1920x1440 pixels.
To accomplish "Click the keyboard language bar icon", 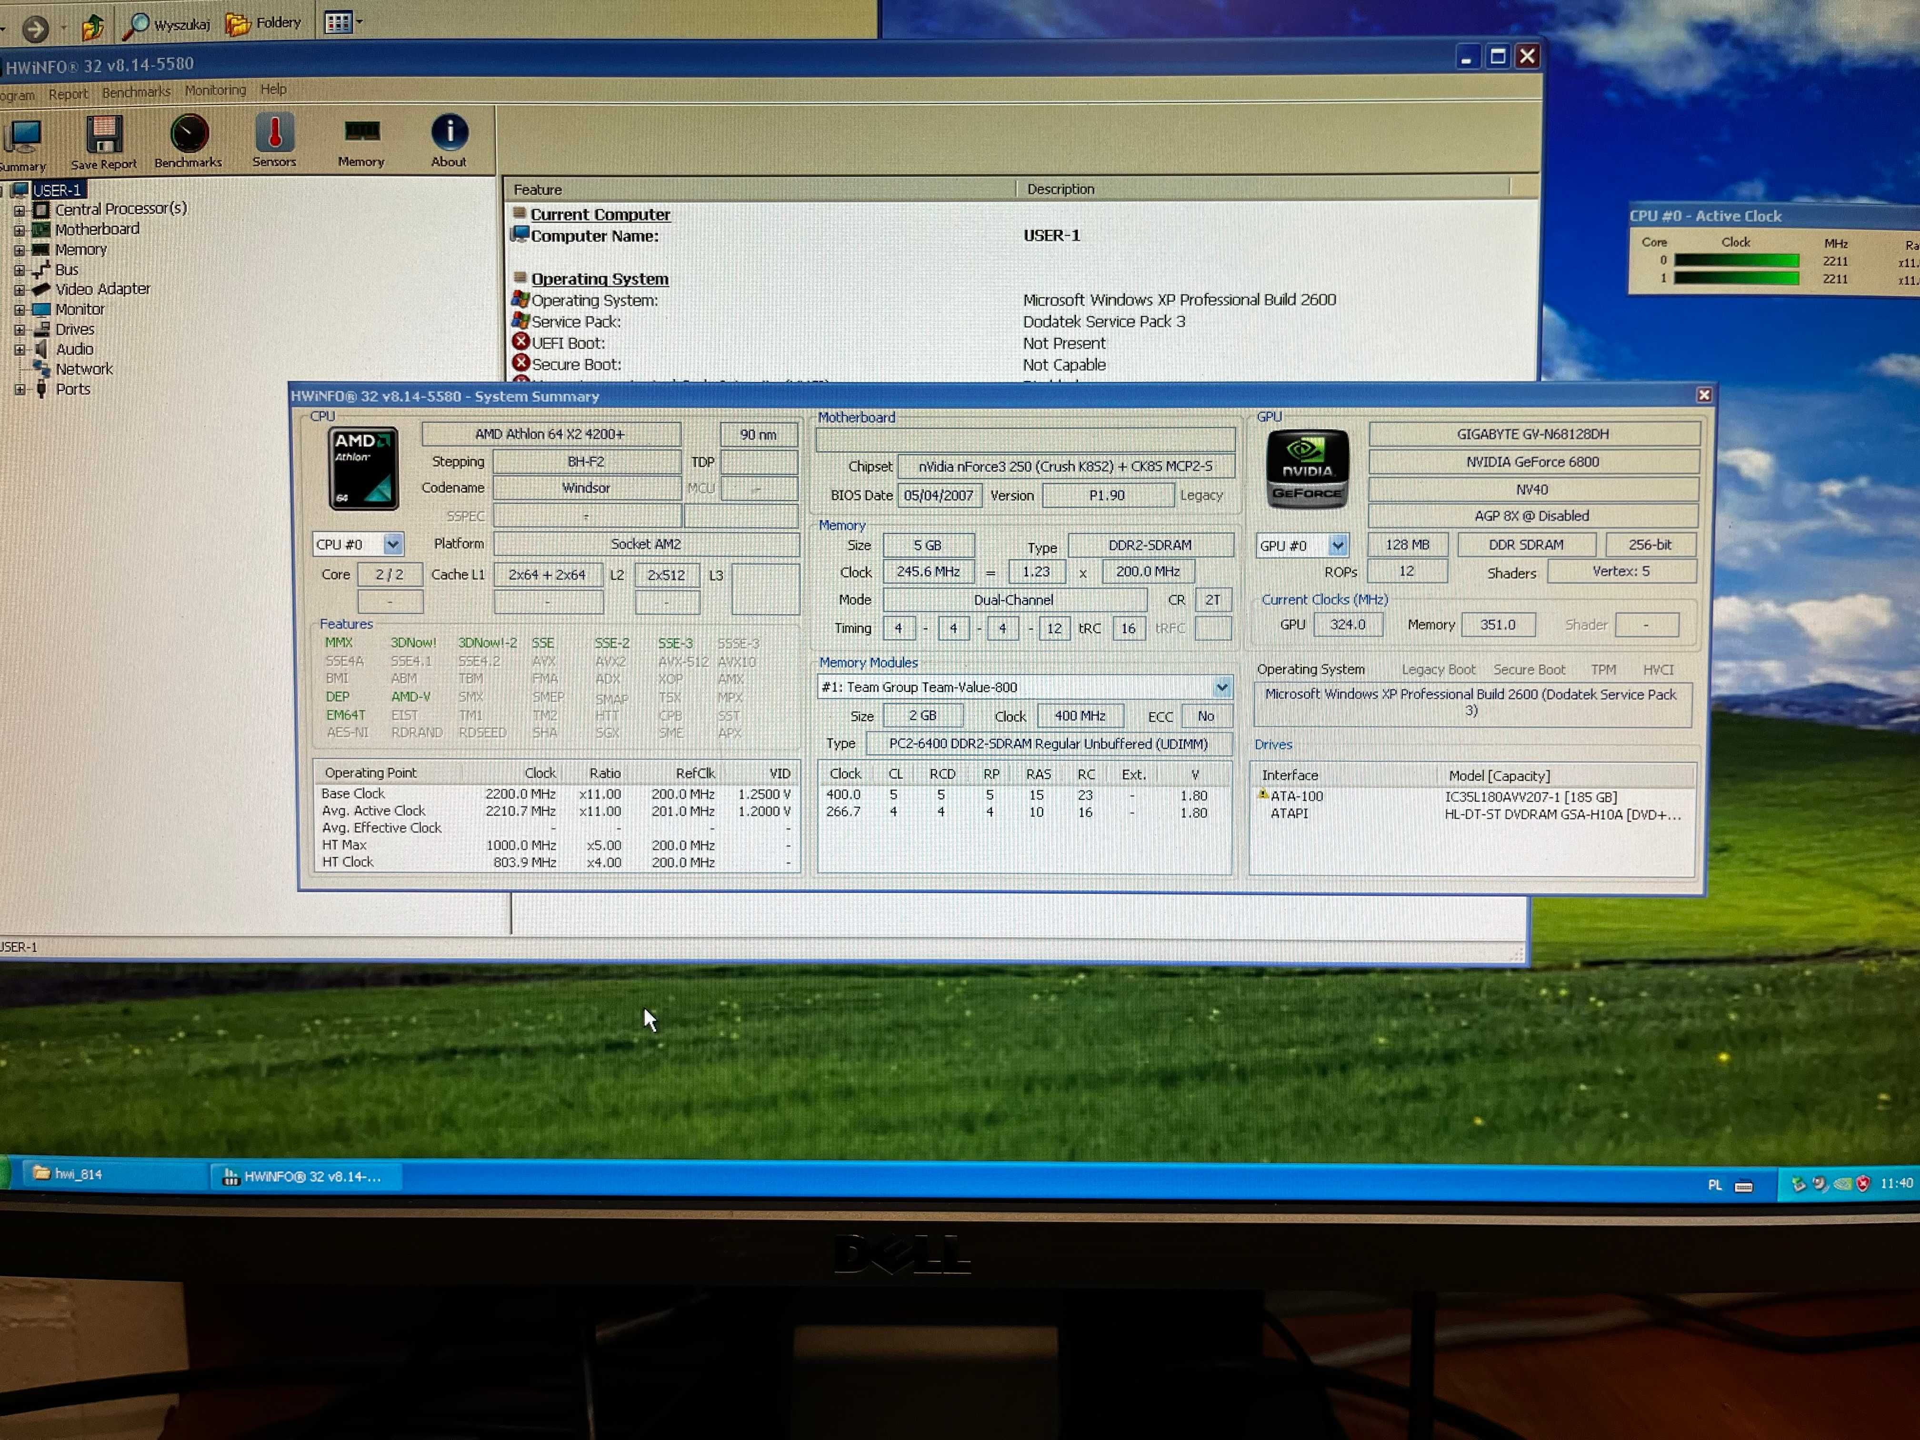I will coord(1744,1186).
